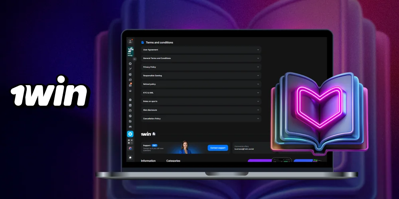399x199 pixels.
Task: Open the business@1win.social email link
Action: 244,149
